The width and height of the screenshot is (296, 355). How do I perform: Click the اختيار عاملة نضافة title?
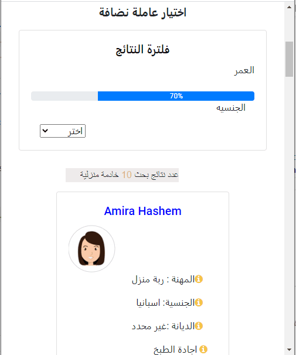(142, 12)
